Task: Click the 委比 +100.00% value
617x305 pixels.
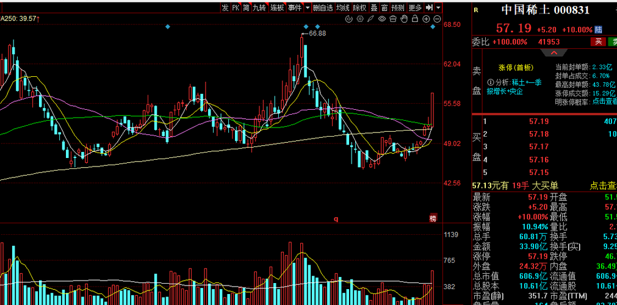Action: pos(510,41)
